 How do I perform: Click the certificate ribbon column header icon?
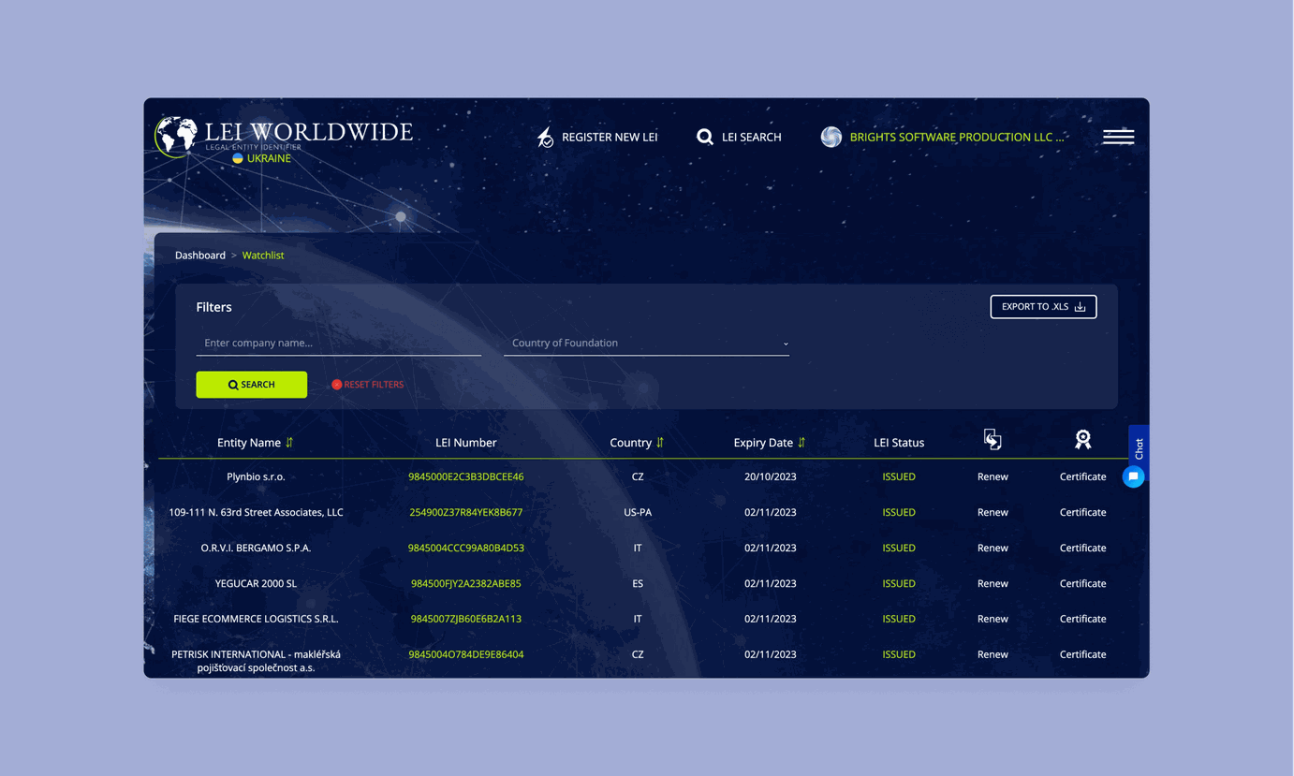(1083, 439)
